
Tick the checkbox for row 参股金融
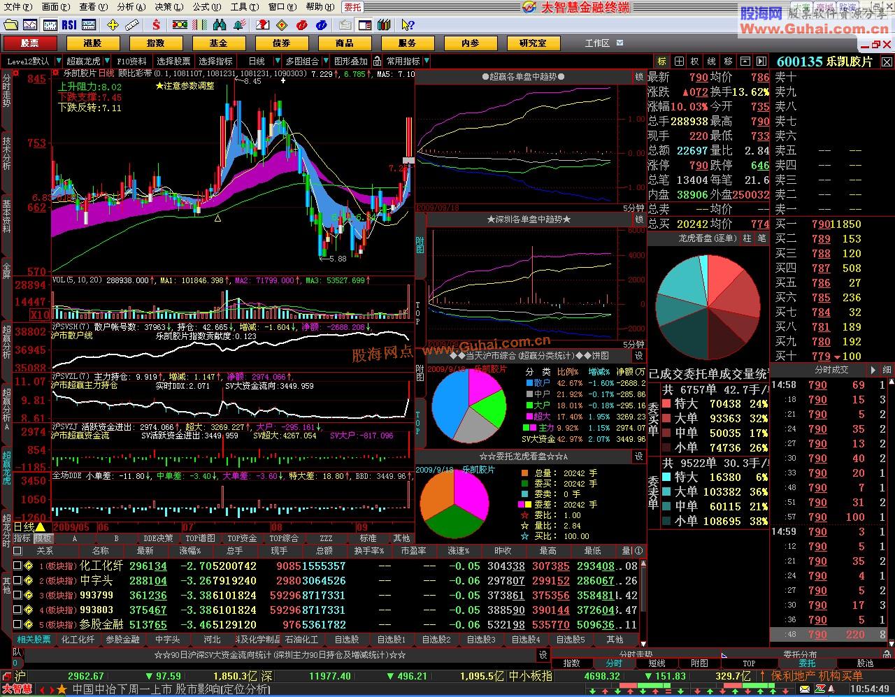tap(17, 624)
